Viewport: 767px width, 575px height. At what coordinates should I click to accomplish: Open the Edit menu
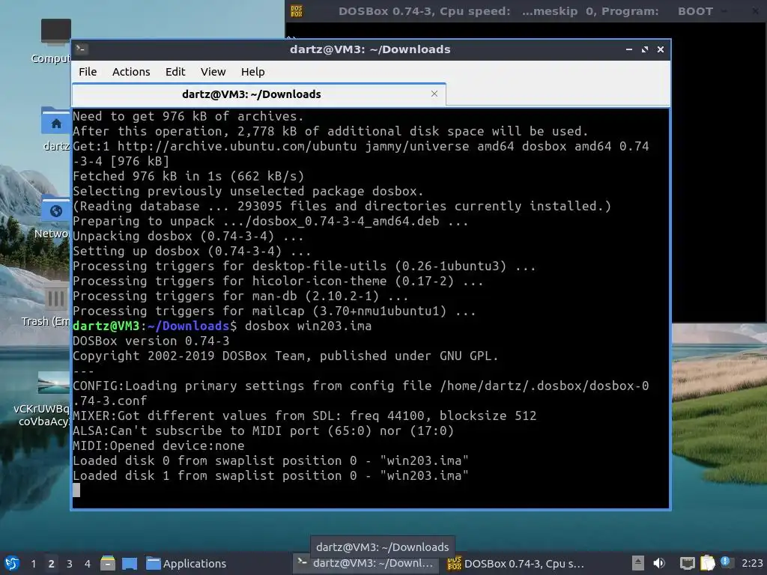click(x=175, y=72)
